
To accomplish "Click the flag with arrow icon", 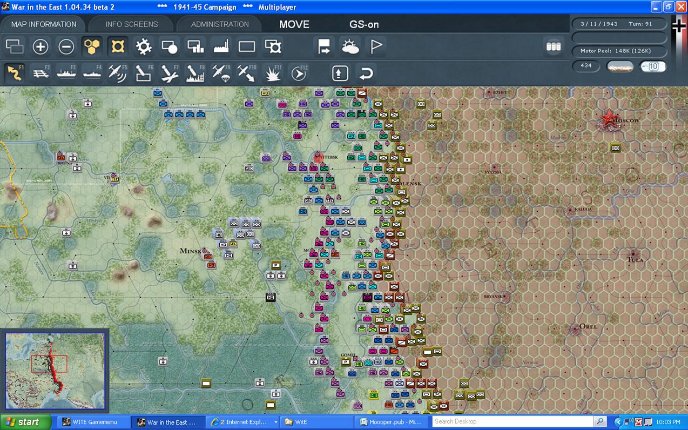I will (x=324, y=47).
